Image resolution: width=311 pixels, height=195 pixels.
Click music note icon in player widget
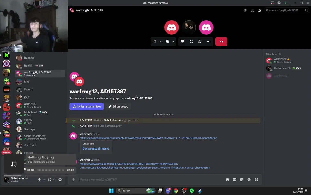[x=14, y=164]
